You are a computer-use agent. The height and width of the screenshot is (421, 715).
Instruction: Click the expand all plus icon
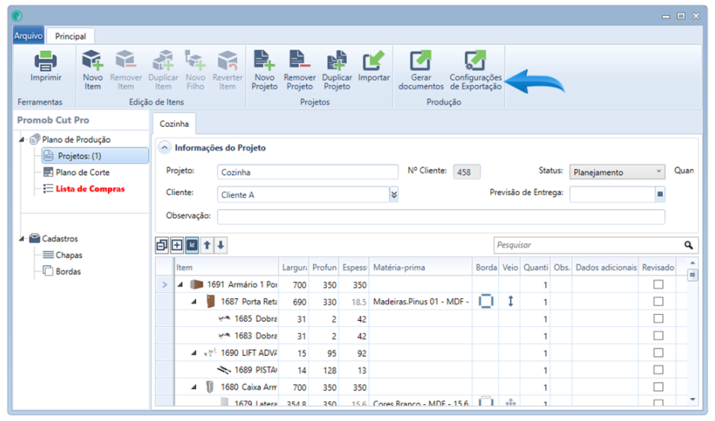(x=177, y=245)
